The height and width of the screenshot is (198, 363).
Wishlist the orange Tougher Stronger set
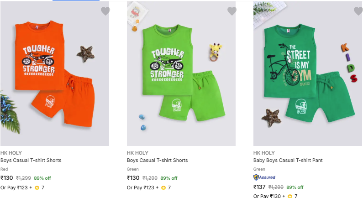coord(105,11)
